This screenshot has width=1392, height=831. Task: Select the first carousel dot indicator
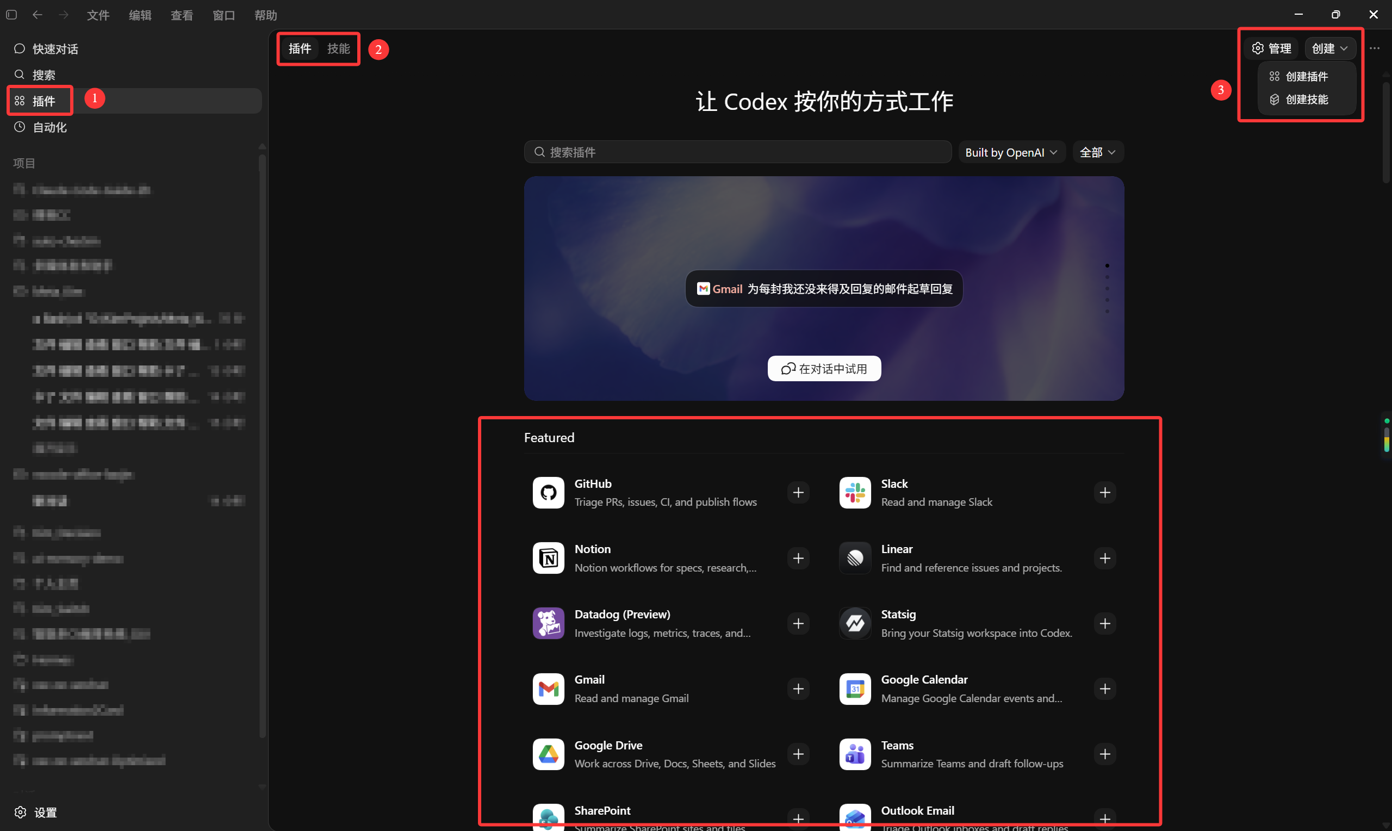[1107, 265]
